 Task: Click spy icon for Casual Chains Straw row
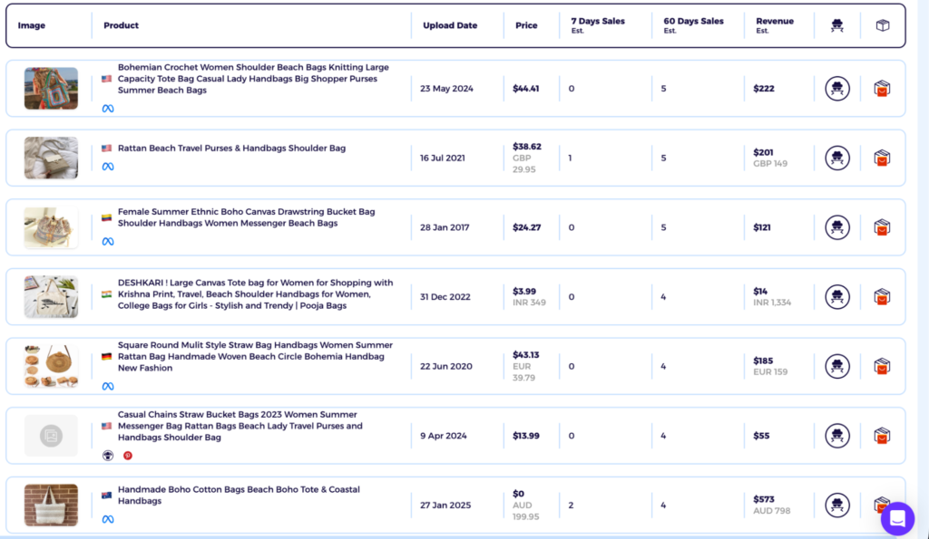(x=837, y=436)
